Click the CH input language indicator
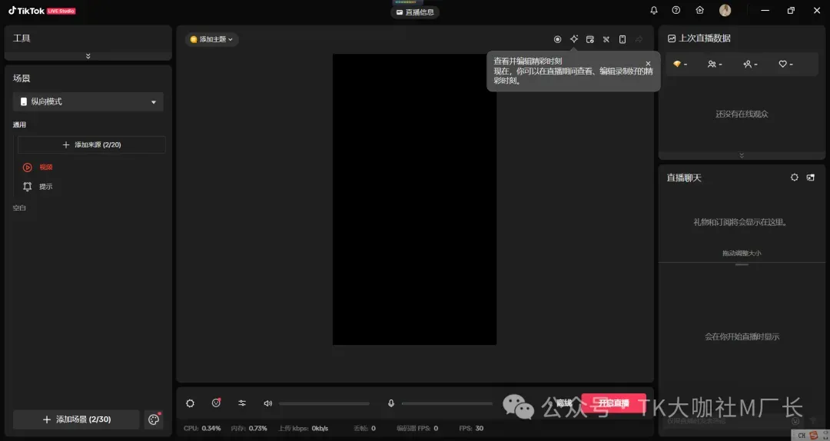Viewport: 830px width, 441px height. pyautogui.click(x=802, y=436)
